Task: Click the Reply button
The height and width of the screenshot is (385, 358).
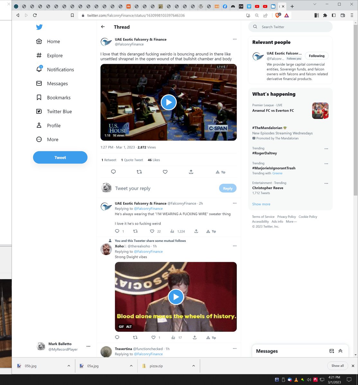Action: pyautogui.click(x=228, y=188)
